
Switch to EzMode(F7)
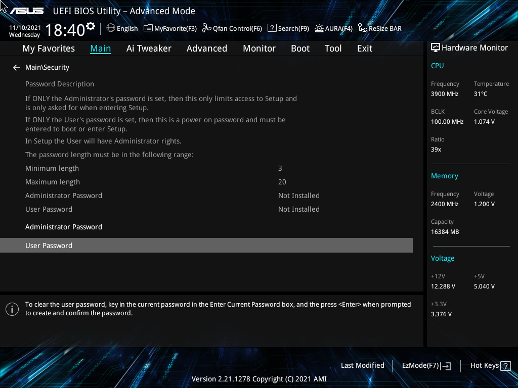426,366
